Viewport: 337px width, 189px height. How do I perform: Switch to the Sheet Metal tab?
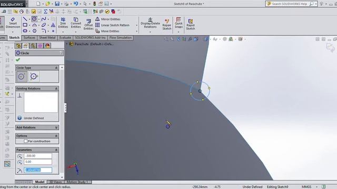(x=47, y=38)
